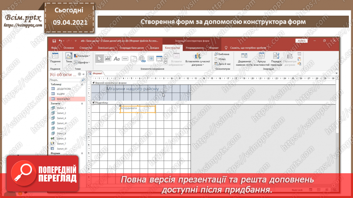Screen dimensions: 353x198
Task: Collapse the Запити group in navigation pane
Action: click(x=82, y=104)
